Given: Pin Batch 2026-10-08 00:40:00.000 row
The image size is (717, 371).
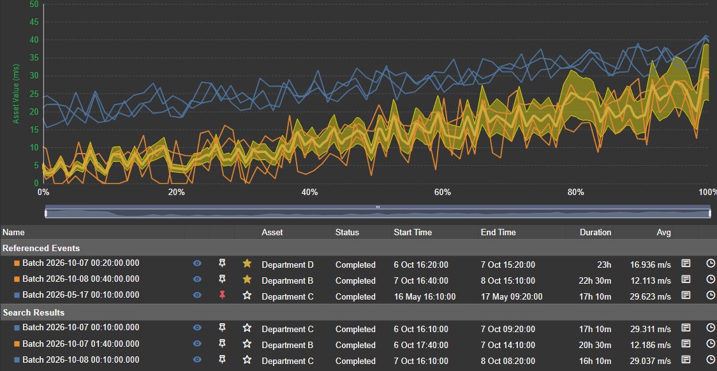Looking at the screenshot, I should click(x=222, y=279).
